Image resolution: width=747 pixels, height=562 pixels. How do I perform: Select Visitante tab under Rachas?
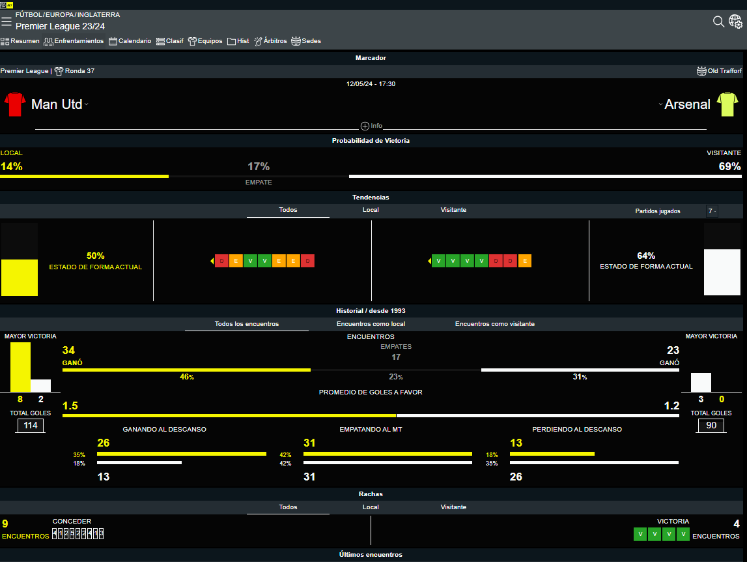(453, 507)
